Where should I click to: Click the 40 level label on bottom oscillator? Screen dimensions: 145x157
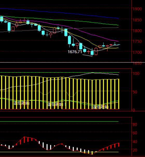pyautogui.click(x=135, y=142)
